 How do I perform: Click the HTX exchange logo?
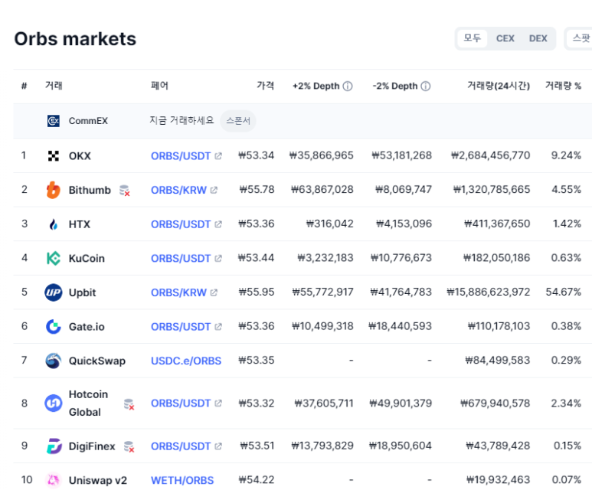[54, 224]
